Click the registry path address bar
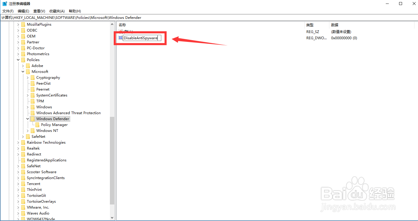This screenshot has height=221, width=418. (209, 17)
